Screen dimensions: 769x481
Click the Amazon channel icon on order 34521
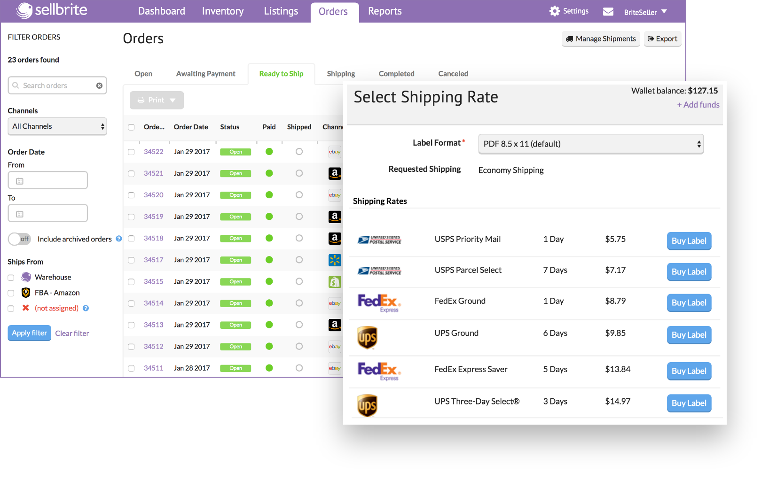[335, 173]
